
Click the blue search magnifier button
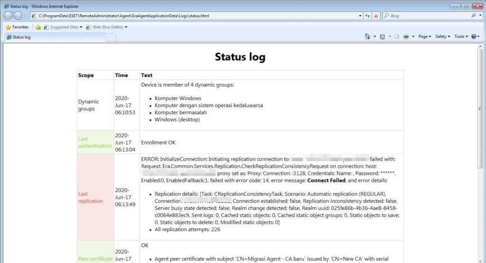coord(474,16)
